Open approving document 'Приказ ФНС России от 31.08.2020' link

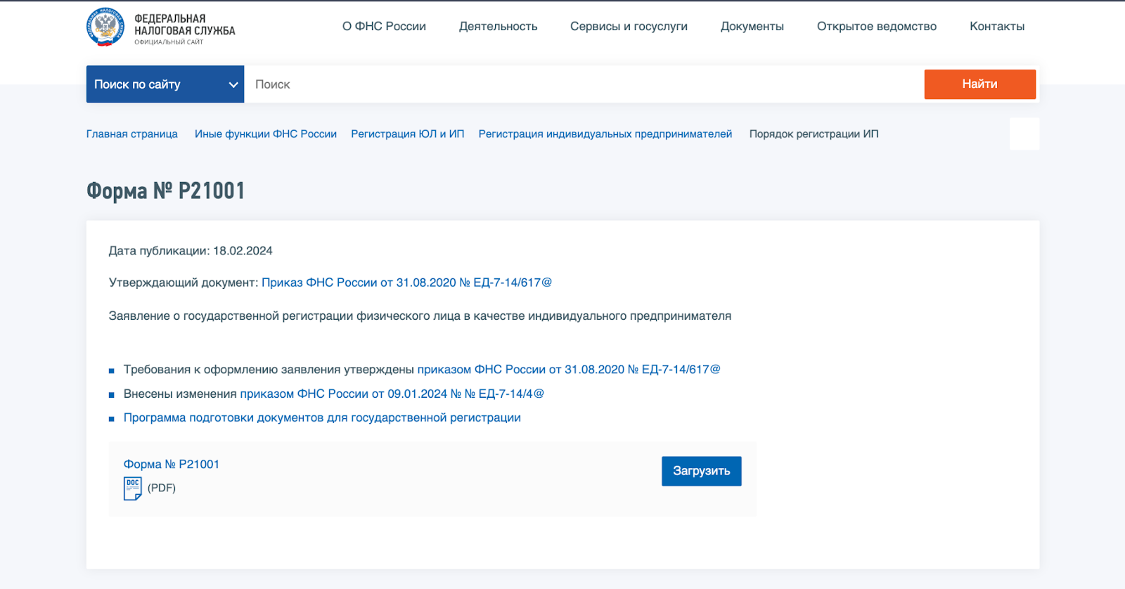coord(406,283)
